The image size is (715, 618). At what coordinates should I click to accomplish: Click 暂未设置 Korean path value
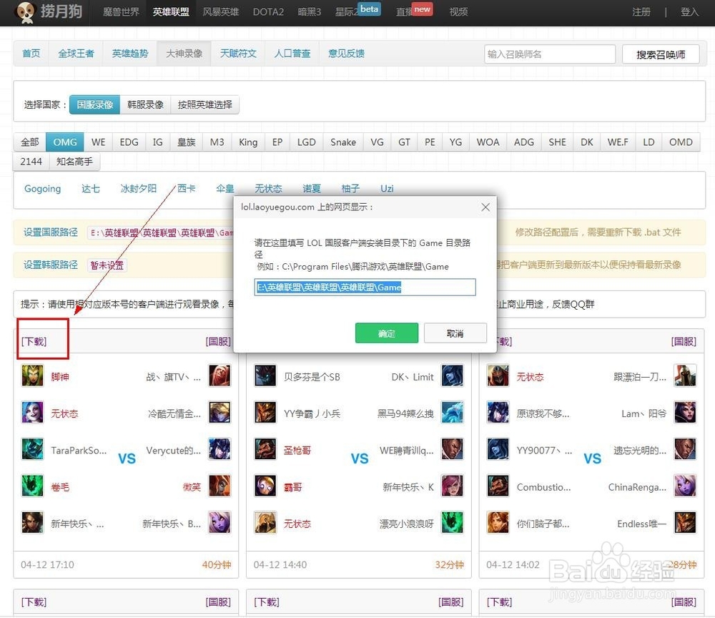click(x=107, y=265)
